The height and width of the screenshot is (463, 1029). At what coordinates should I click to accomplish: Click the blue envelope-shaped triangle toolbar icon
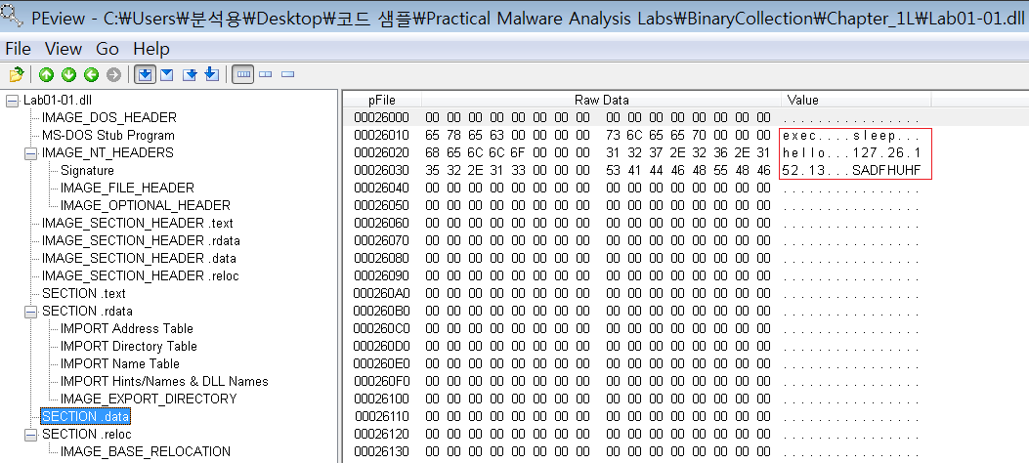167,75
